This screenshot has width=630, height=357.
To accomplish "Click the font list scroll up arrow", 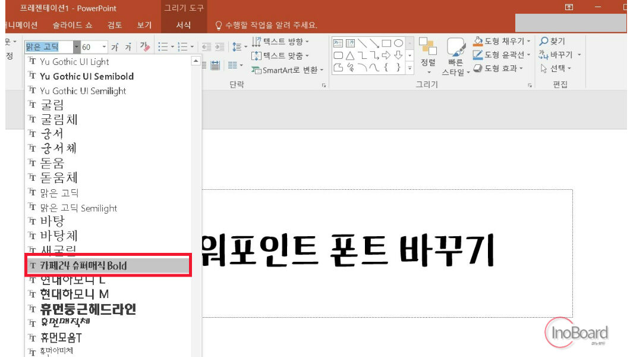I will tap(196, 61).
